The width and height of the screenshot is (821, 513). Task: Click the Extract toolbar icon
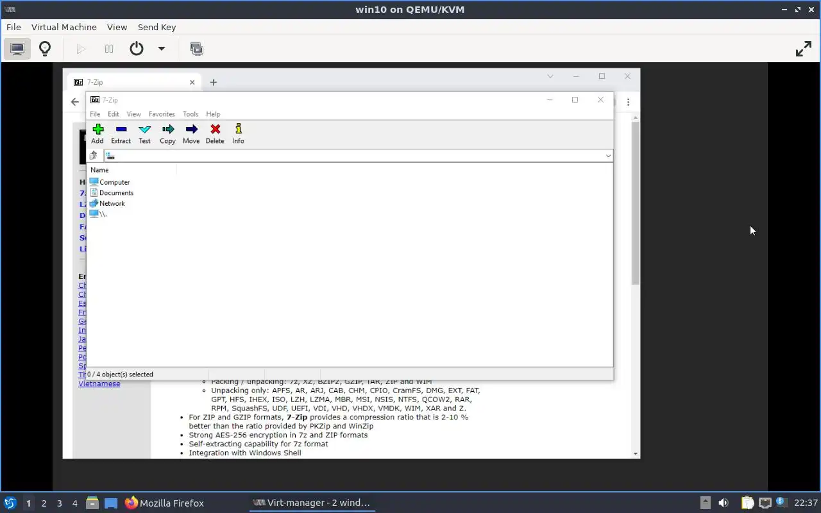(121, 133)
